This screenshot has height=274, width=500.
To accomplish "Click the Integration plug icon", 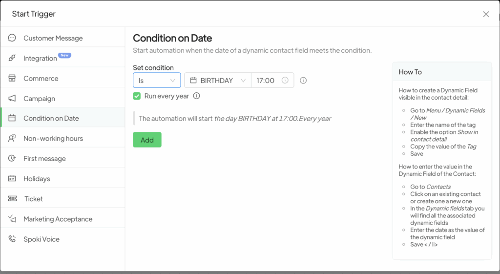I will click(12, 58).
